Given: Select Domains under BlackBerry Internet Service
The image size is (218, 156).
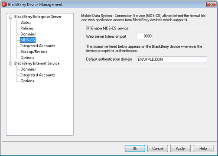Looking at the screenshot, I should (28, 69).
